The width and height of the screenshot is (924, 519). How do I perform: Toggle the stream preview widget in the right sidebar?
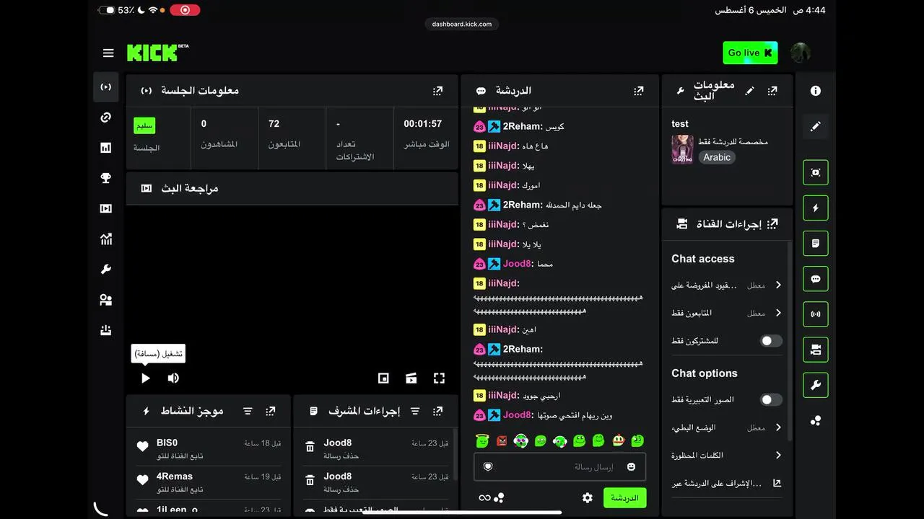point(816,172)
